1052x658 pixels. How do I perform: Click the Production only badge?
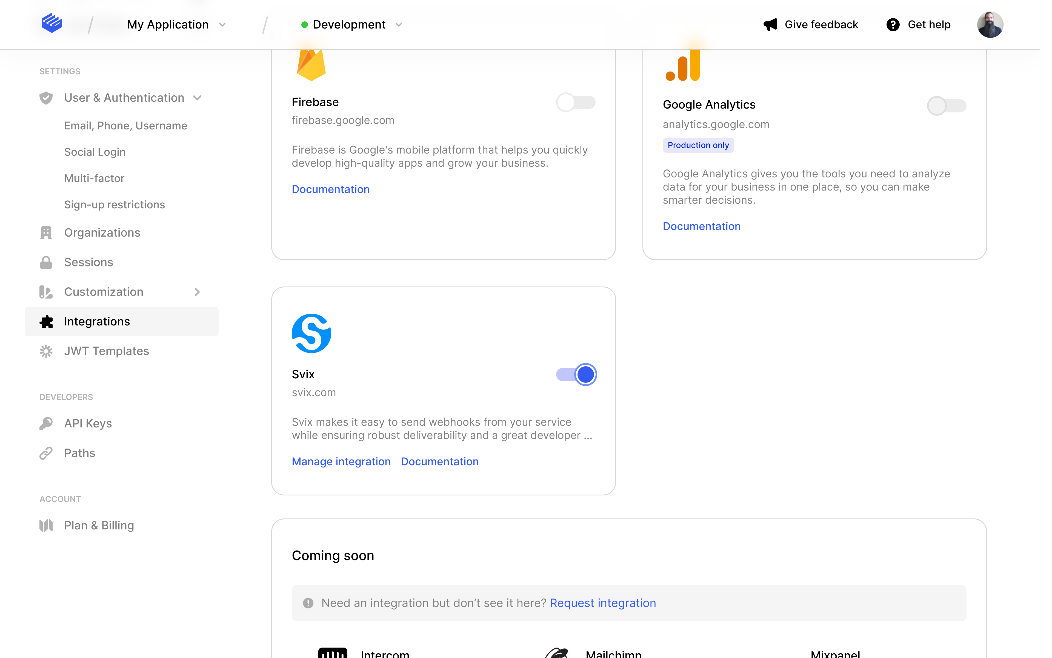pyautogui.click(x=698, y=145)
